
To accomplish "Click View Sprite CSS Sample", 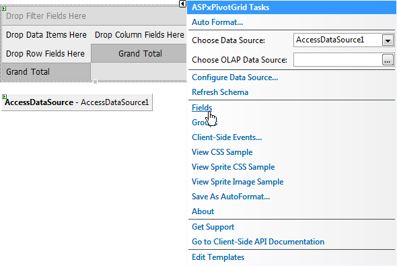I will click(x=233, y=167).
